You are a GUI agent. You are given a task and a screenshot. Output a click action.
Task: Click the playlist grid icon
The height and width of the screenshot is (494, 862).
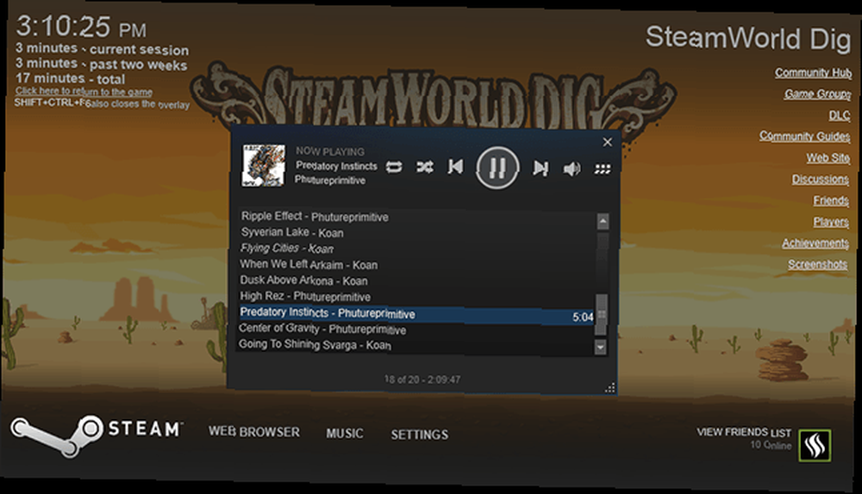click(x=603, y=169)
